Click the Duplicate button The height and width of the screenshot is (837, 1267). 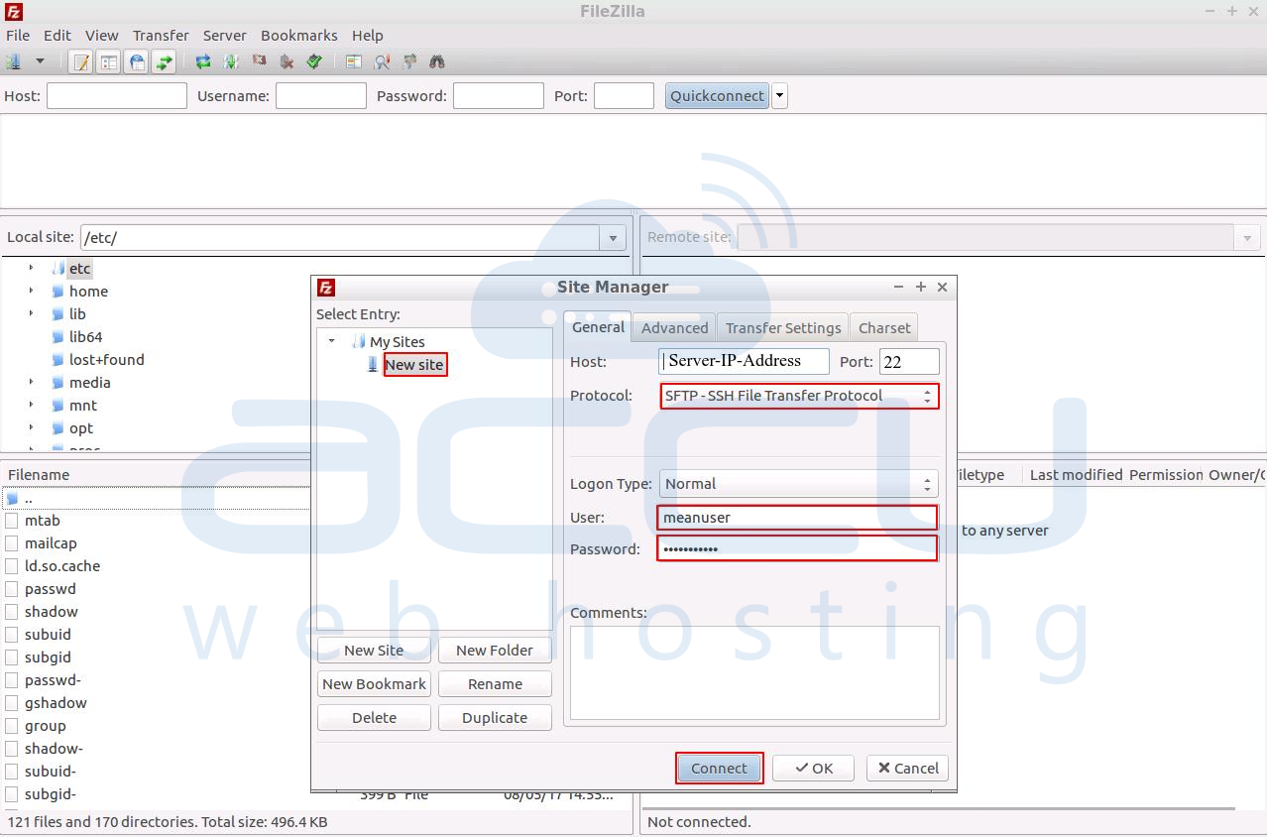[495, 718]
